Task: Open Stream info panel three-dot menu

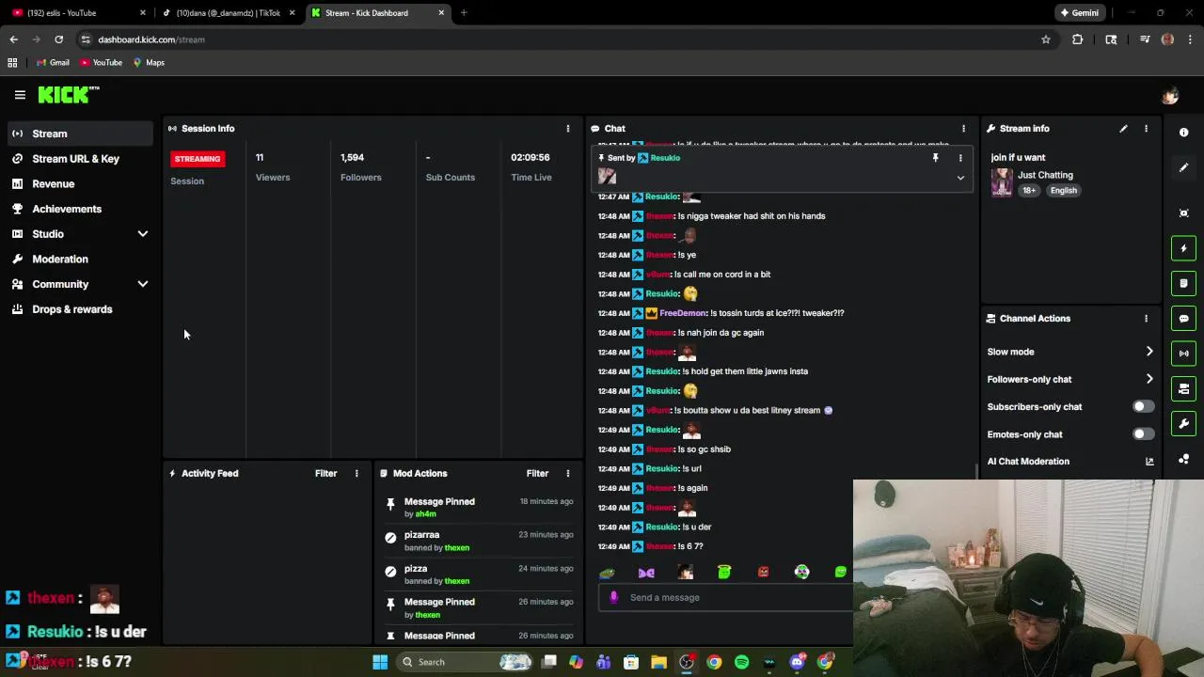Action: coord(1146,129)
